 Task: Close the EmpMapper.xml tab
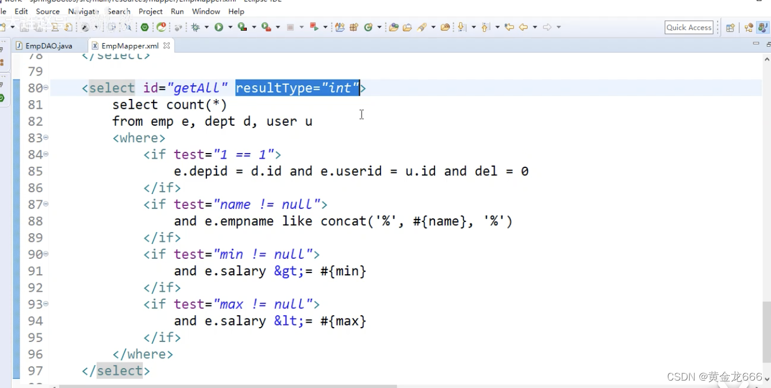[x=167, y=46]
